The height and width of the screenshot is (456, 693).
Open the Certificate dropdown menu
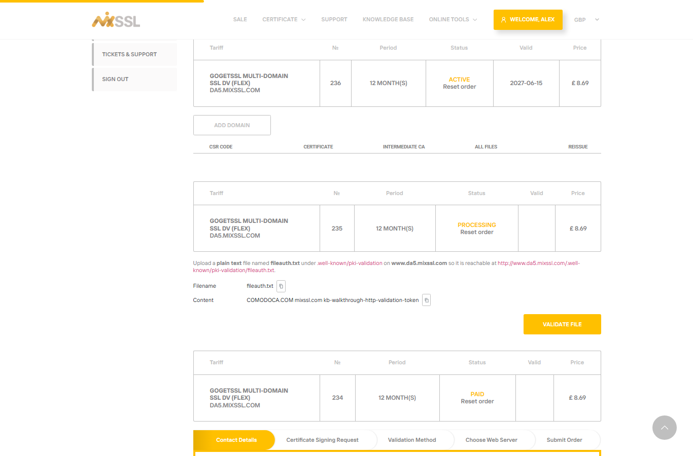click(284, 20)
